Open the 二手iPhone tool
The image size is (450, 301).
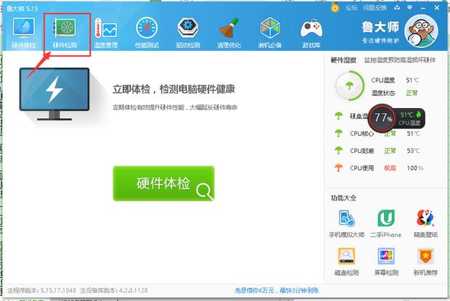386,223
